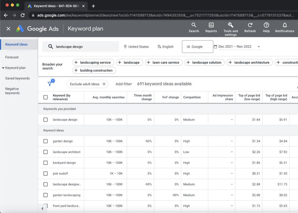
Task: Open the filter icon above the keyword table
Action: 50,84
